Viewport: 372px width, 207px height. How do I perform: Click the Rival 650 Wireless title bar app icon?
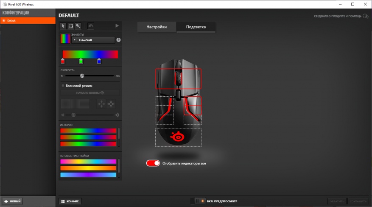click(x=5, y=4)
